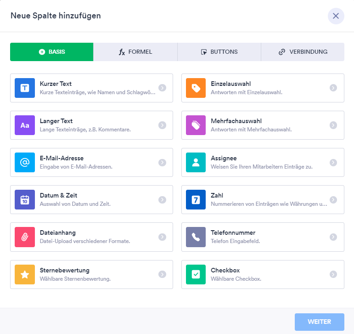Click description 'Wählbare Sternenbewertung.'

coord(75,279)
